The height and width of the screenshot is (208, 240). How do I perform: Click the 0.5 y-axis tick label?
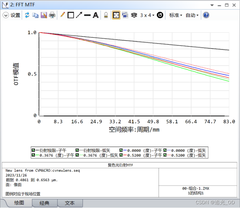click(x=32, y=74)
